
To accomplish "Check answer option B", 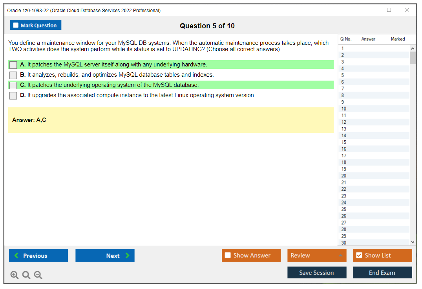I will pyautogui.click(x=13, y=75).
